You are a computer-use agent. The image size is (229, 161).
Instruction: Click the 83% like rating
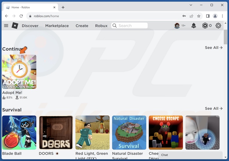(x=8, y=97)
